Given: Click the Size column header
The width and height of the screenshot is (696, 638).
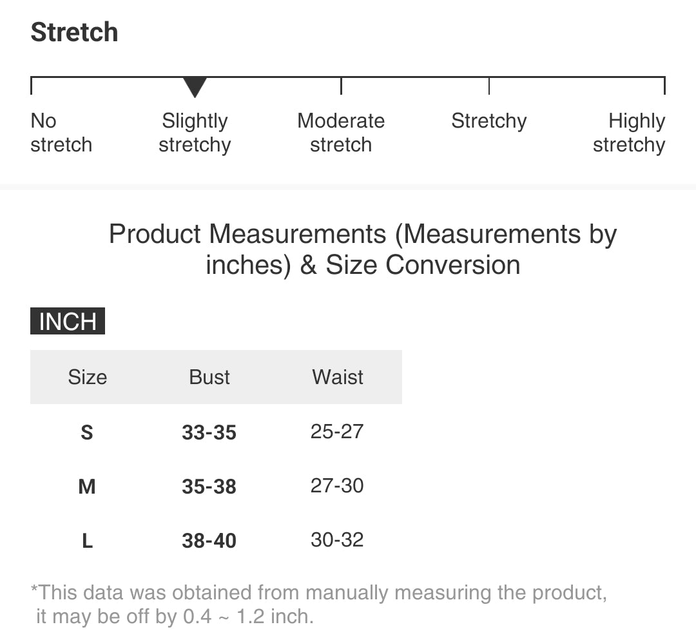Looking at the screenshot, I should pos(87,377).
